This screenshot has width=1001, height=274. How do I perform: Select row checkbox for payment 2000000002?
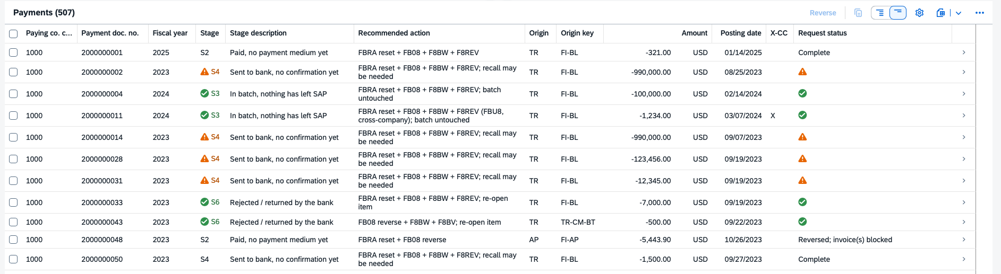pos(13,72)
